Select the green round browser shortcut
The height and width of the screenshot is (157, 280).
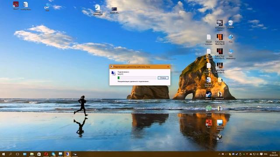209,110
